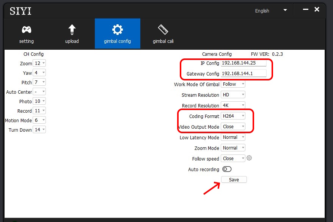This screenshot has width=333, height=222.
Task: Minimize the SIYI window
Action: pyautogui.click(x=305, y=10)
